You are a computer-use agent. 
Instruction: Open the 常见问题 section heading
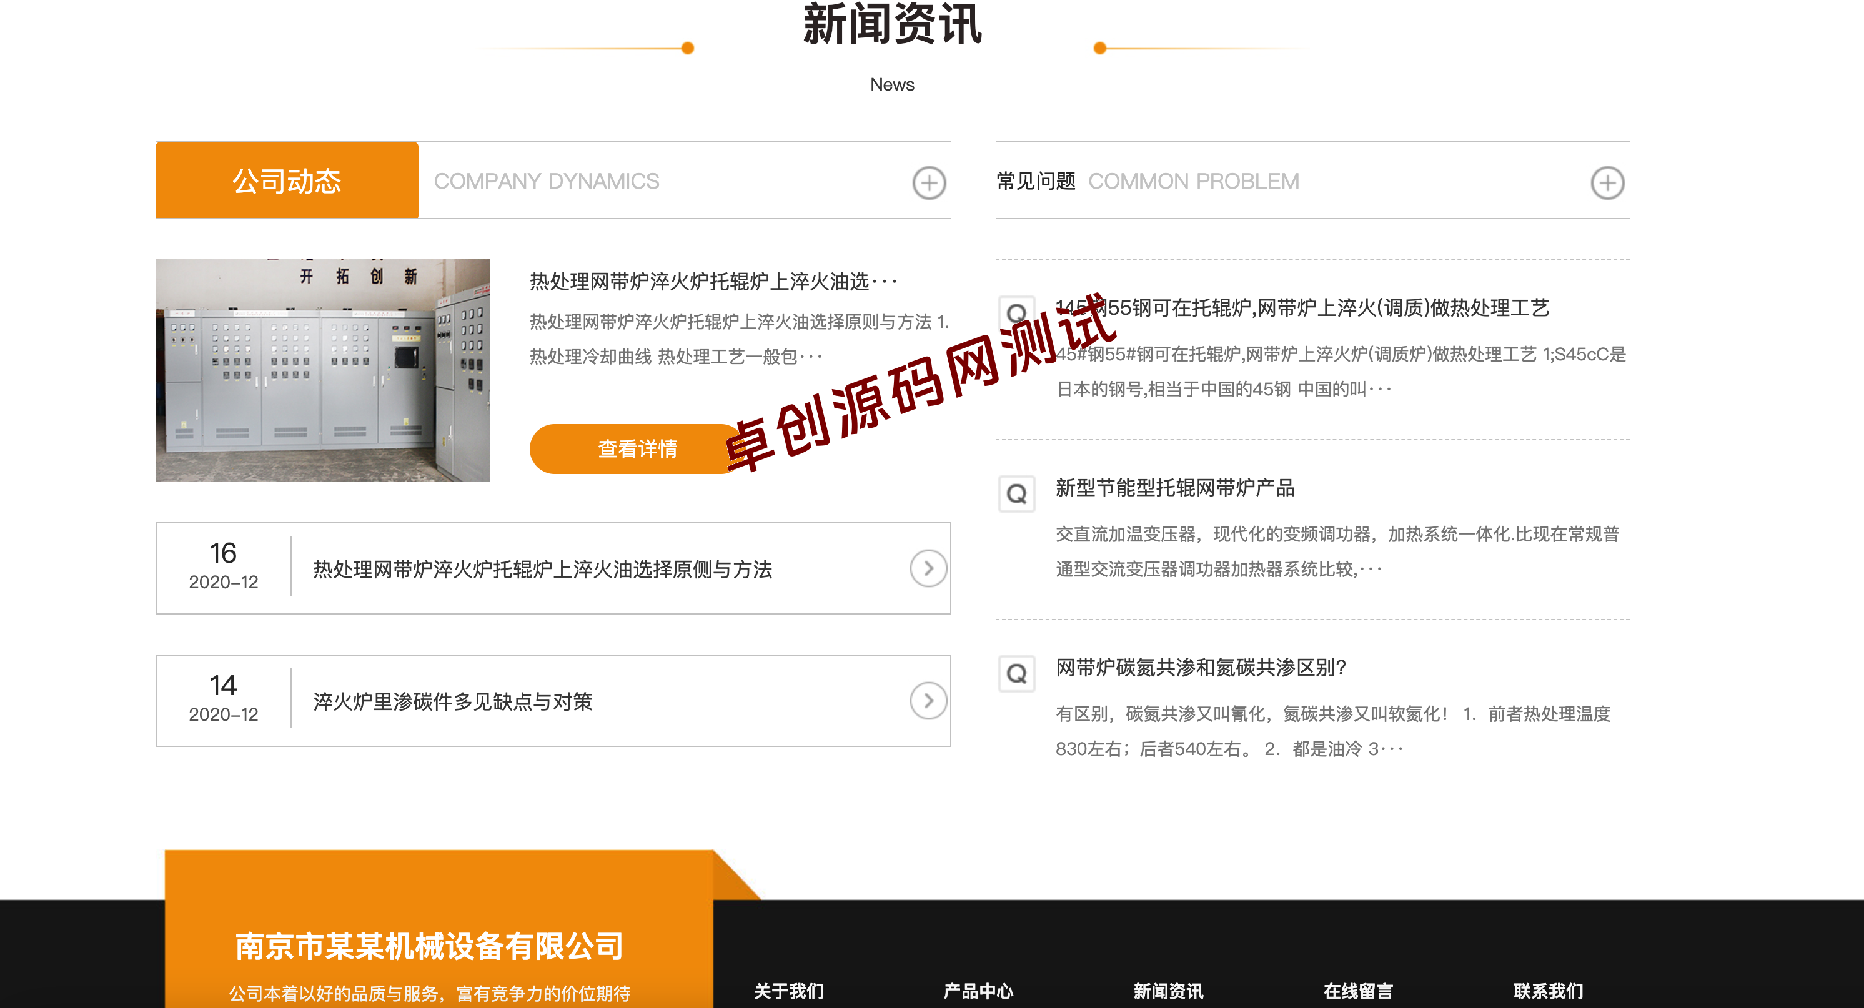1036,181
